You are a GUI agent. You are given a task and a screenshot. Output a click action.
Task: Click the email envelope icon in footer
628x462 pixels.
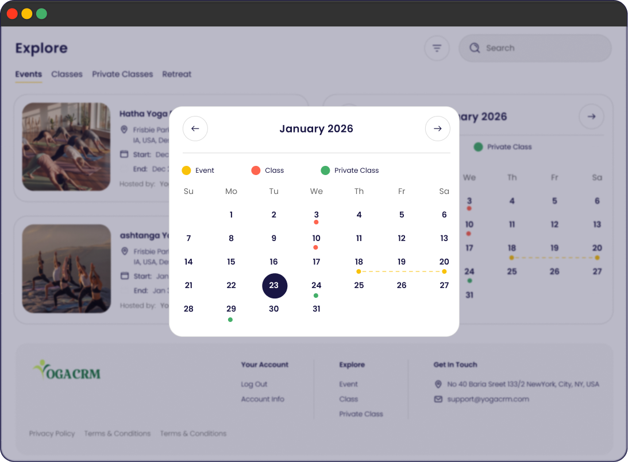tap(438, 399)
